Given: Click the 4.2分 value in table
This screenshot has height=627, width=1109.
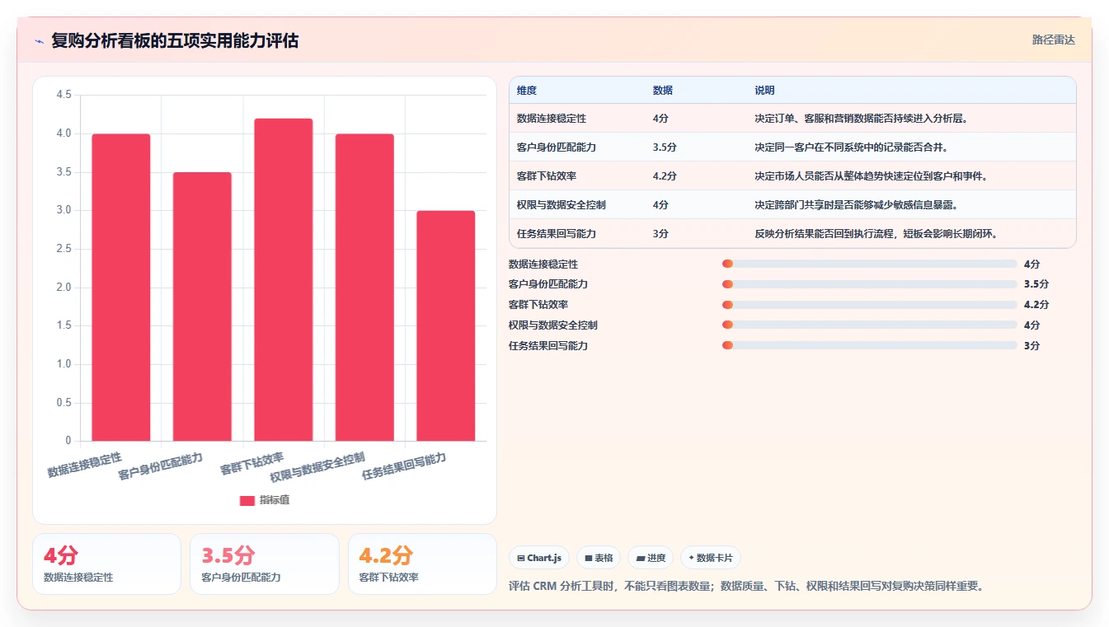Looking at the screenshot, I should pos(665,176).
